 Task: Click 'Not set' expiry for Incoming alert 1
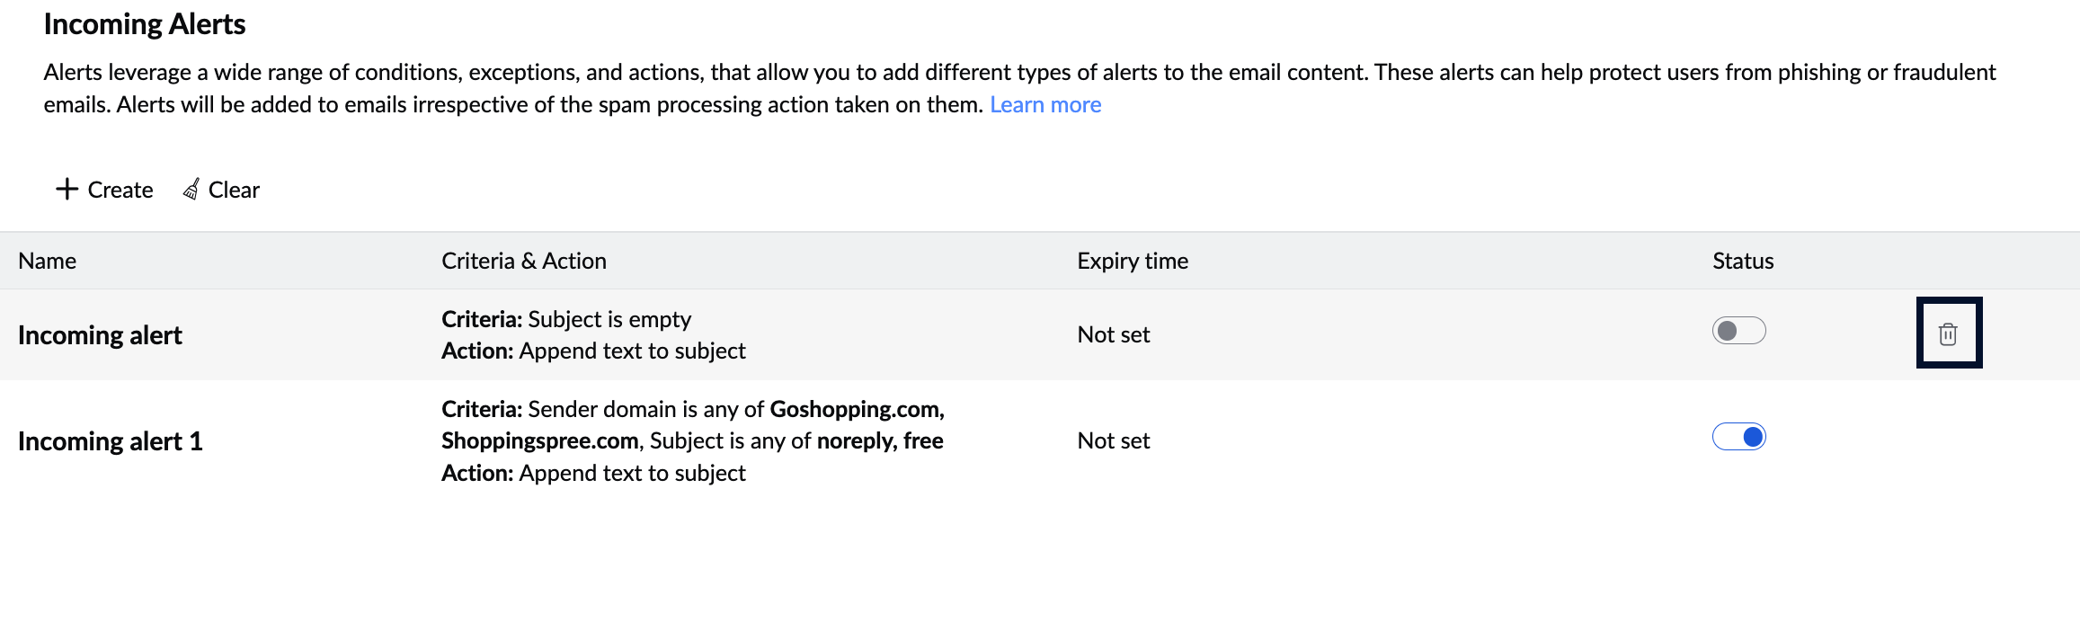coord(1113,440)
